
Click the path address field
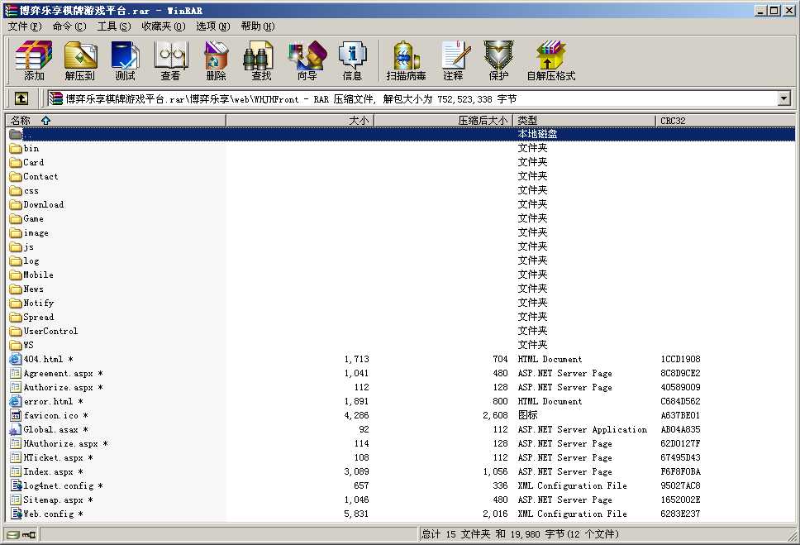coord(412,98)
